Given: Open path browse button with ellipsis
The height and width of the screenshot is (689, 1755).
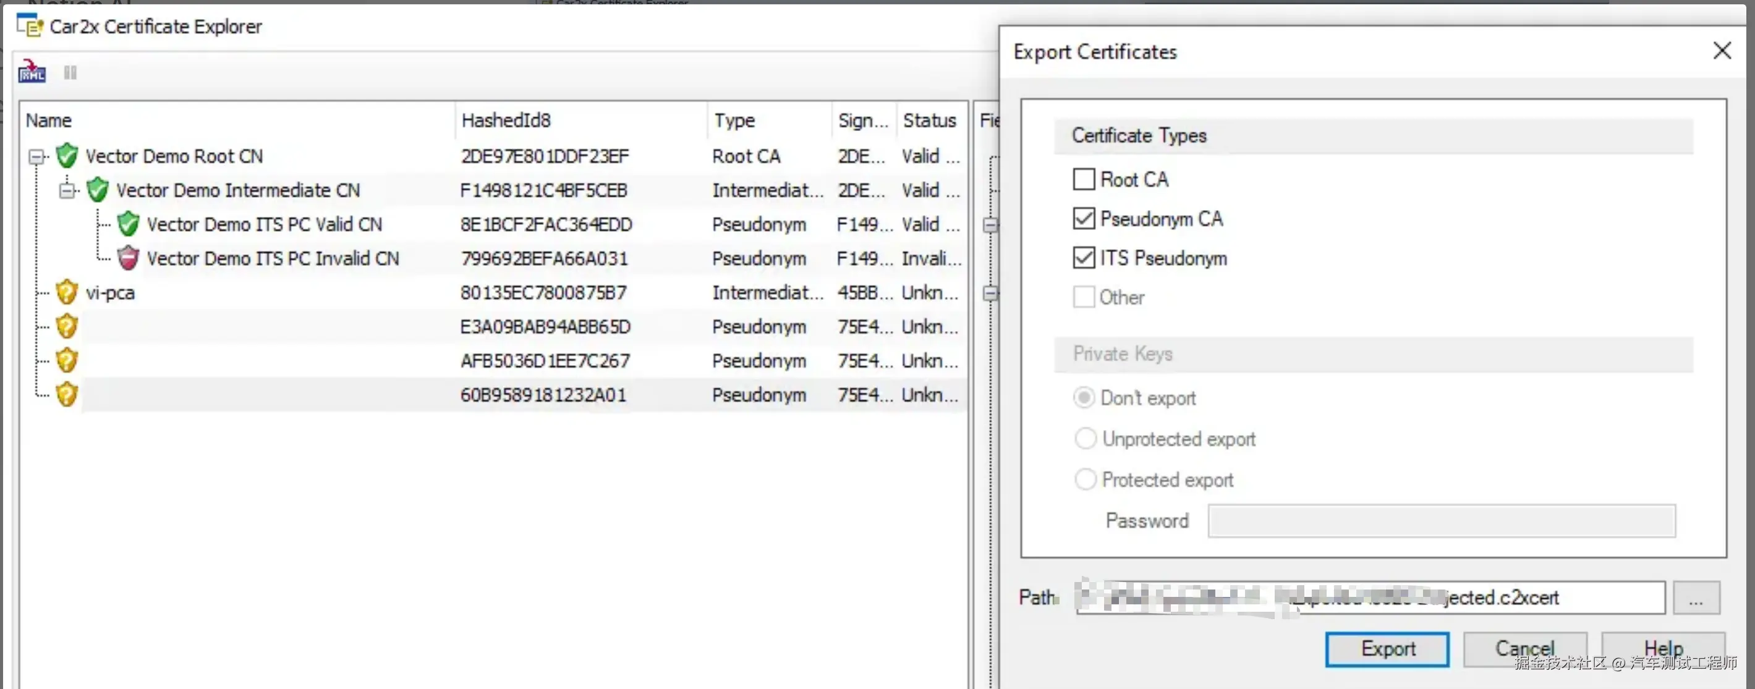Looking at the screenshot, I should click(1695, 598).
